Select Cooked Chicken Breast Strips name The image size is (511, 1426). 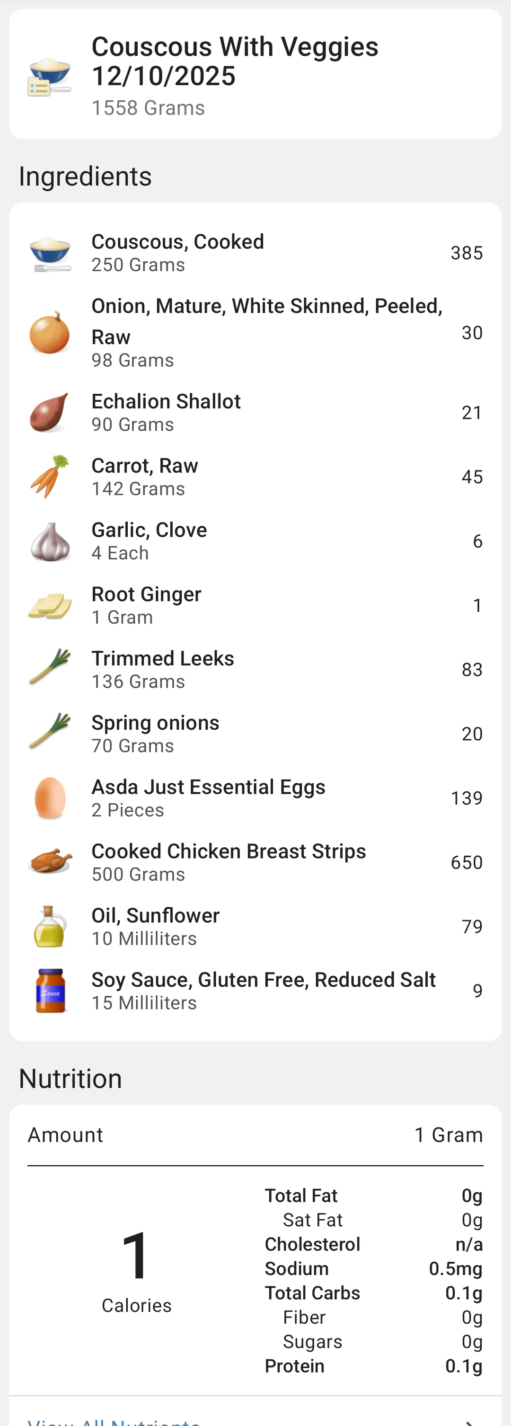click(228, 851)
